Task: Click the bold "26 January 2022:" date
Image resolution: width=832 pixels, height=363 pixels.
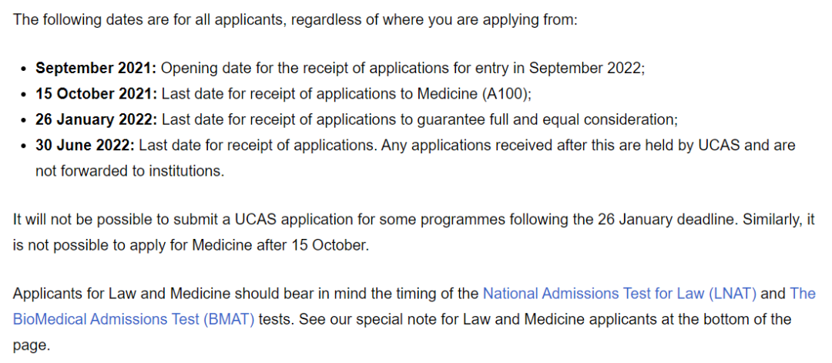Action: (96, 120)
